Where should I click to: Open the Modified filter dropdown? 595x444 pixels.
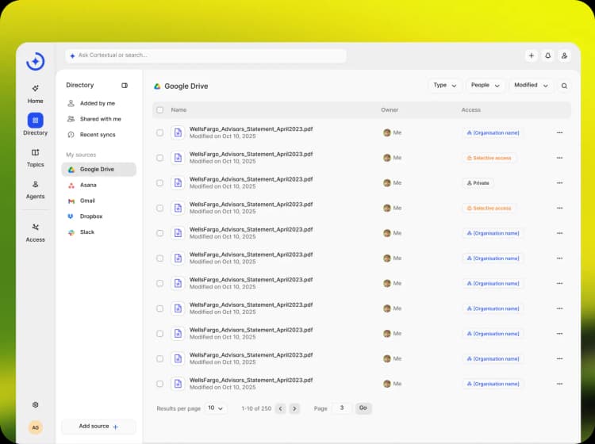(531, 86)
